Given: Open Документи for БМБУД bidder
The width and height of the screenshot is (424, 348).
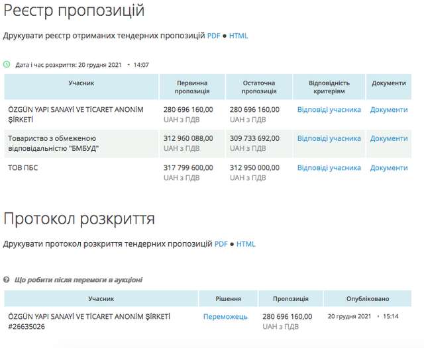Looking at the screenshot, I should click(389, 139).
